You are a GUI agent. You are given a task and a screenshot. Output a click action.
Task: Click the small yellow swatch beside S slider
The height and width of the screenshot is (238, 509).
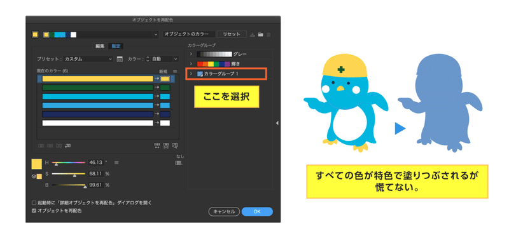(x=39, y=177)
